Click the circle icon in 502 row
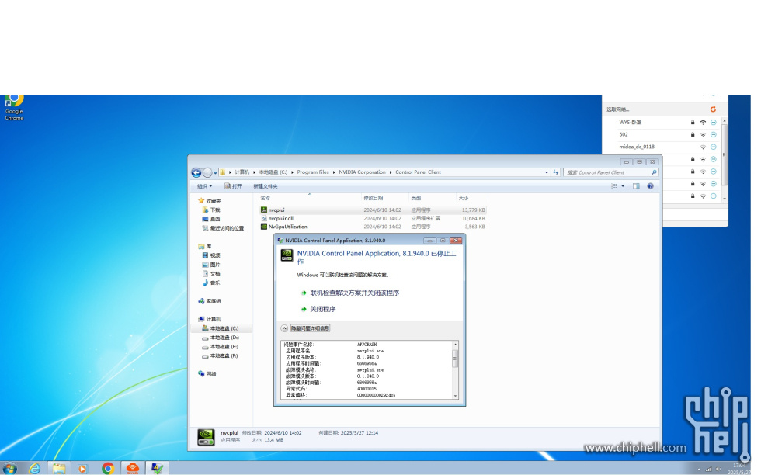The width and height of the screenshot is (761, 475). pos(714,135)
